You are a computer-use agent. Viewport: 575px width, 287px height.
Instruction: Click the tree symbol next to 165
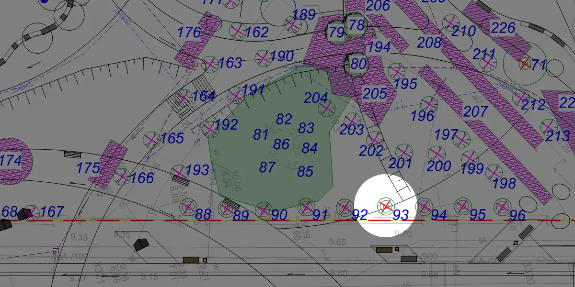(152, 140)
